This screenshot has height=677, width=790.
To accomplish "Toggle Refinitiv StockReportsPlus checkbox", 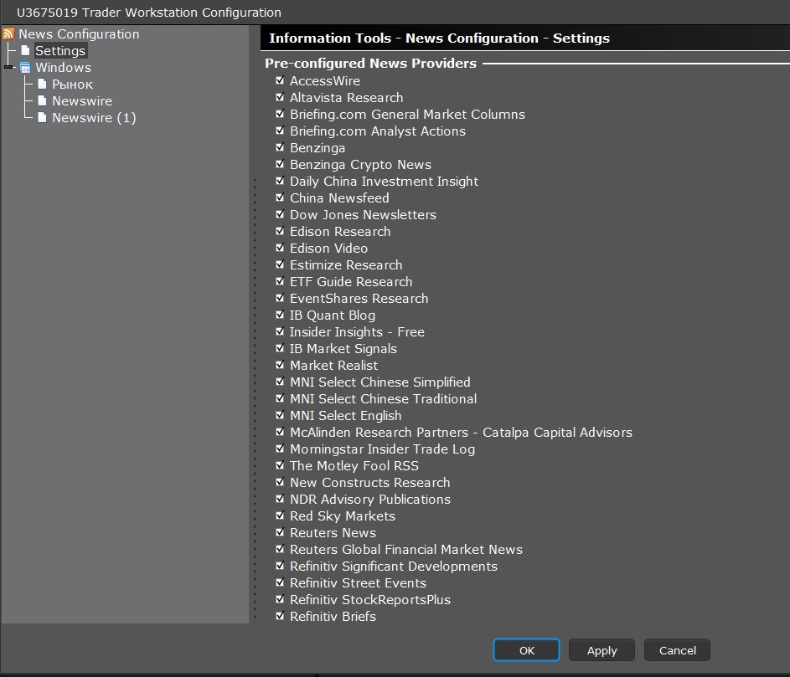I will 280,599.
